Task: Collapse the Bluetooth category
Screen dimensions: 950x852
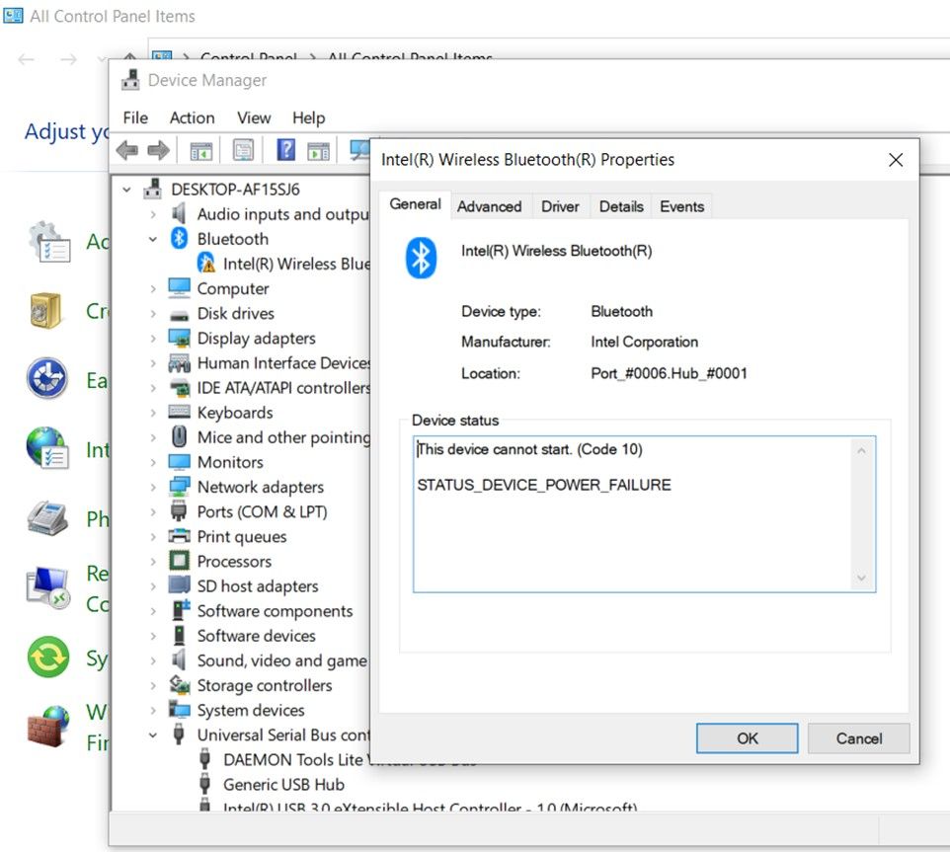Action: pos(153,239)
